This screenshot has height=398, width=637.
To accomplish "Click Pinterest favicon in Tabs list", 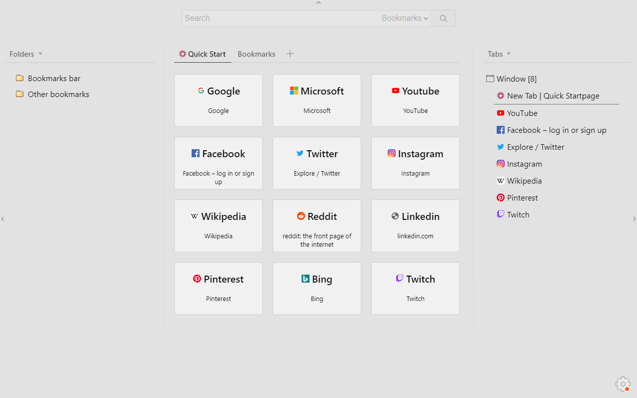I will (x=501, y=198).
